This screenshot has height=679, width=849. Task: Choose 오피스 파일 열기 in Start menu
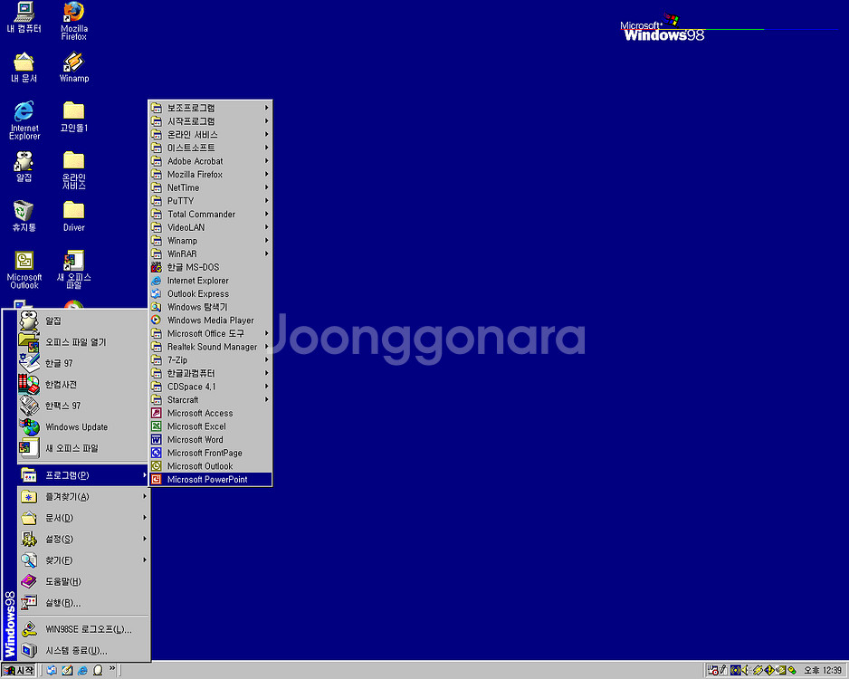(x=83, y=342)
